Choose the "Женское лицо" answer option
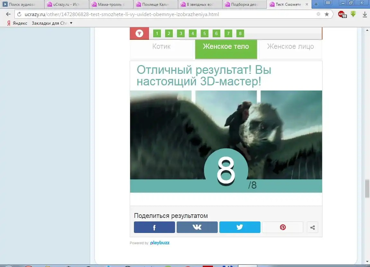Image resolution: width=370 pixels, height=267 pixels. [x=290, y=47]
